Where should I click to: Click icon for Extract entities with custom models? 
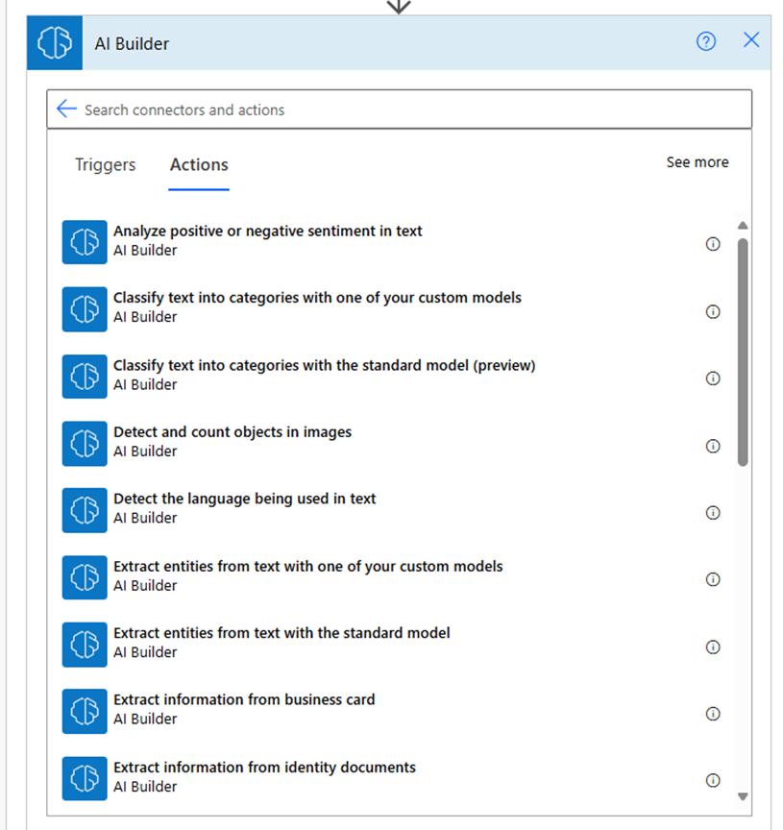coord(85,577)
